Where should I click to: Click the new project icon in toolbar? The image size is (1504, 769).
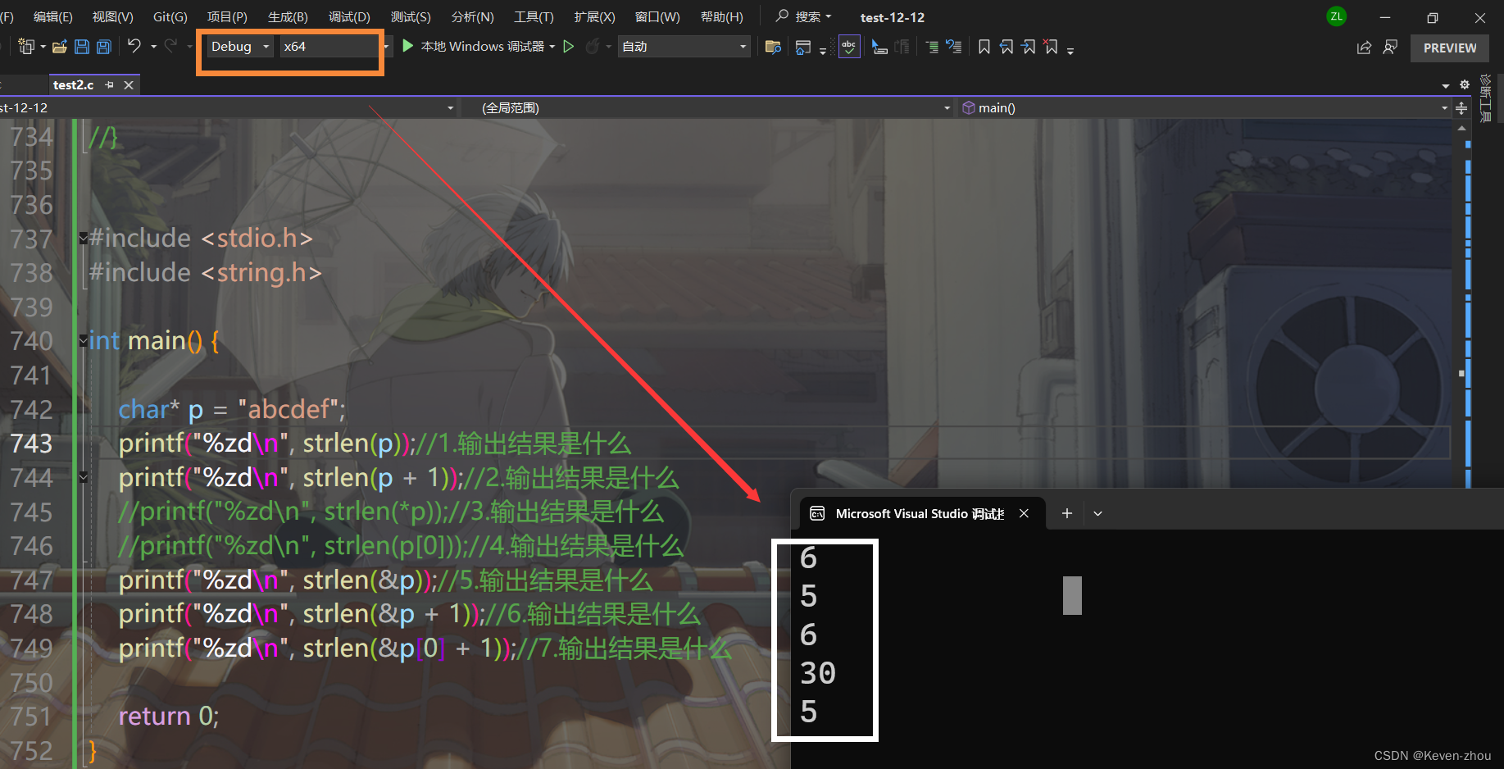(26, 47)
